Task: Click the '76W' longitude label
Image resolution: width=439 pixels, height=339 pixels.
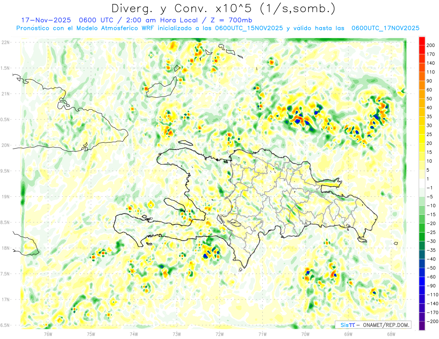Action: (48, 334)
